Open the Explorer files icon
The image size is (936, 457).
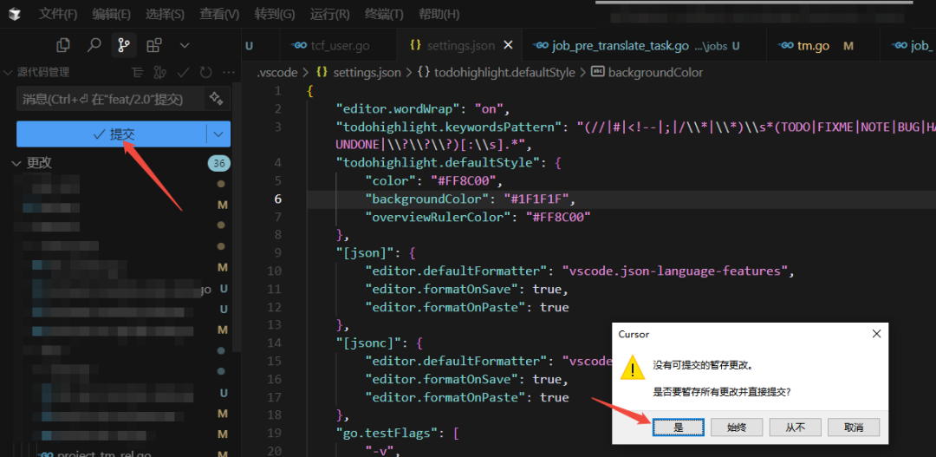(62, 45)
